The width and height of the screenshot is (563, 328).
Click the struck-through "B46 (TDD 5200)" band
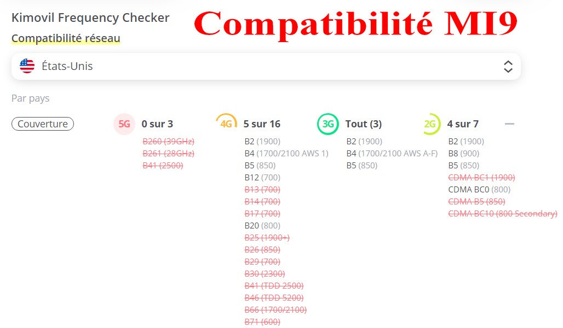274,297
